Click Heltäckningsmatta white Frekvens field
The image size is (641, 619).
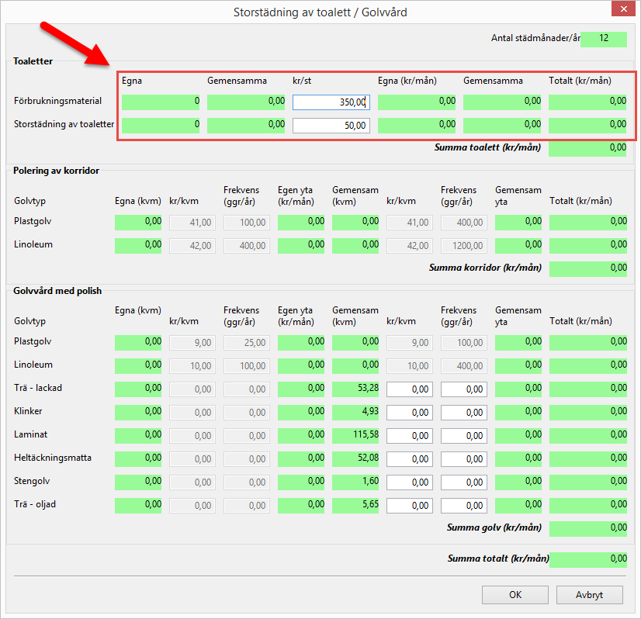coord(464,458)
